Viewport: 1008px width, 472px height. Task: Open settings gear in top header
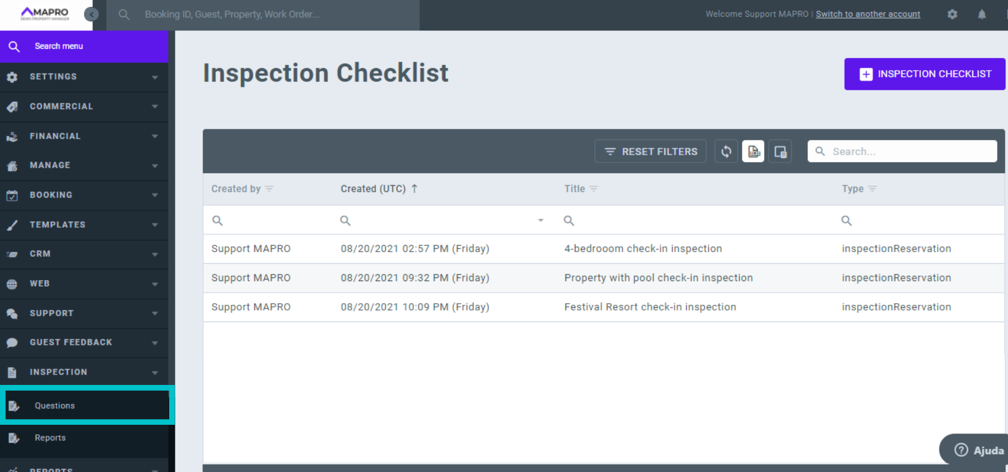(952, 14)
